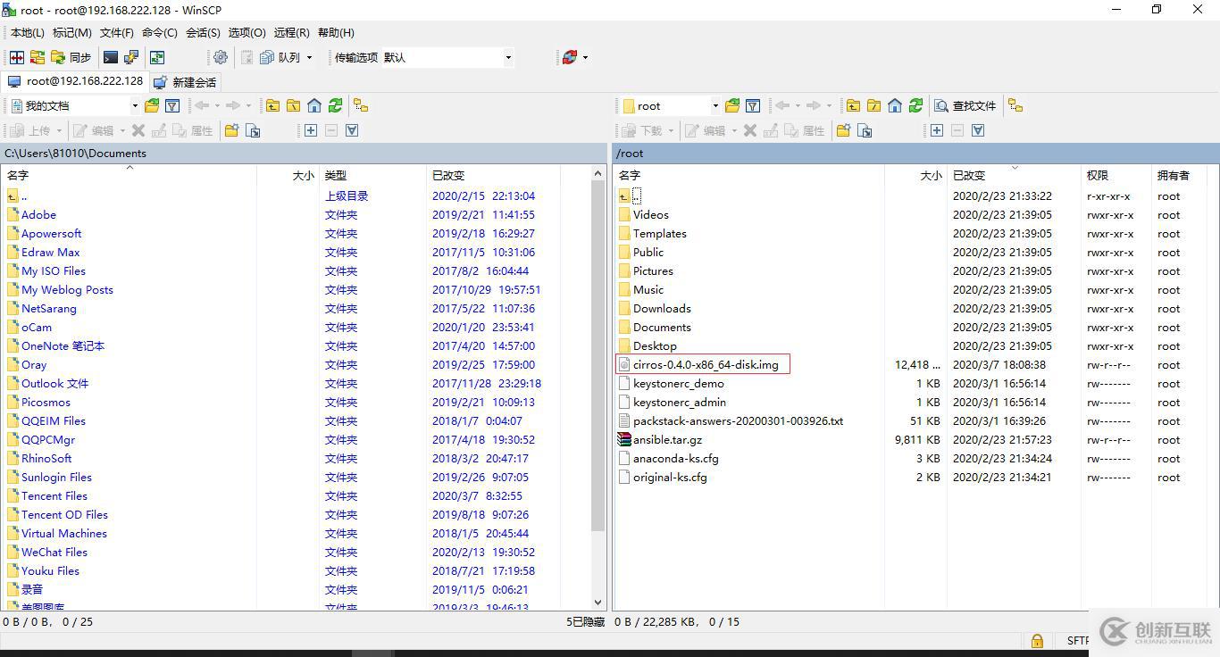Click the invert selection button on remote panel
This screenshot has width=1220, height=657.
[x=976, y=130]
